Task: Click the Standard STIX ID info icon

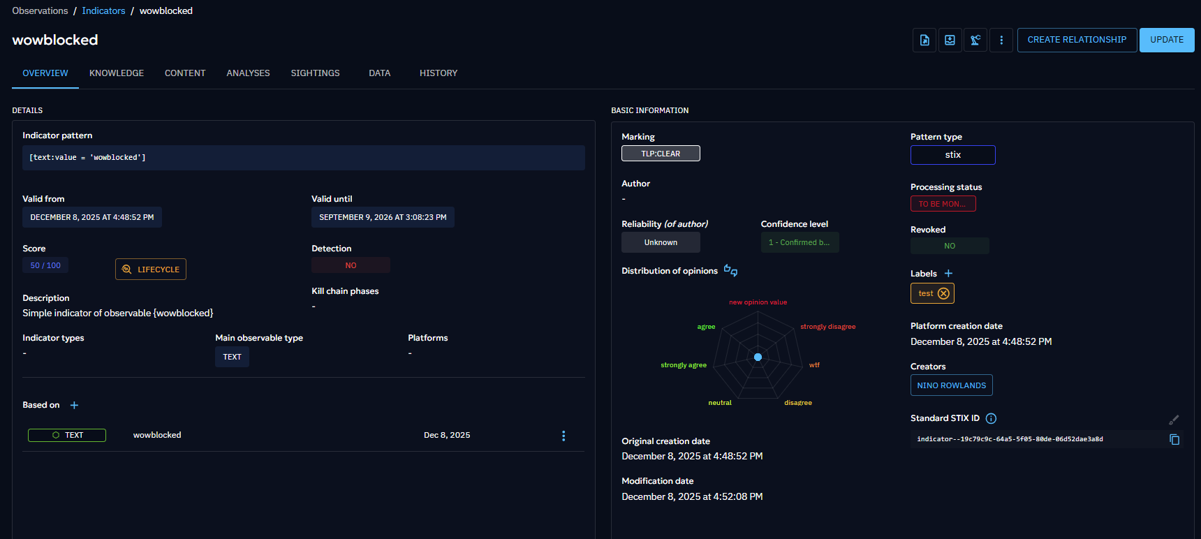Action: click(991, 418)
